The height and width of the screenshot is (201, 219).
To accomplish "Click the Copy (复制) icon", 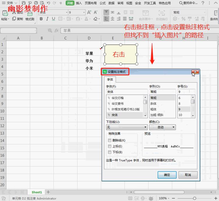I will tap(14, 19).
